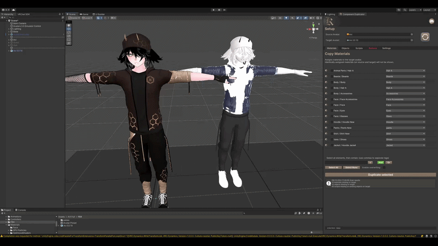This screenshot has height=246, width=438.
Task: Open the Game view tab
Action: click(84, 14)
